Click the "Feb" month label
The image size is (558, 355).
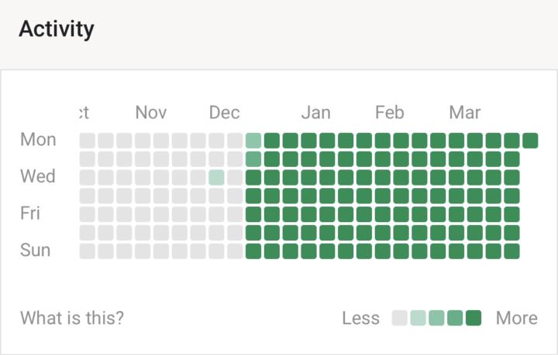[390, 113]
